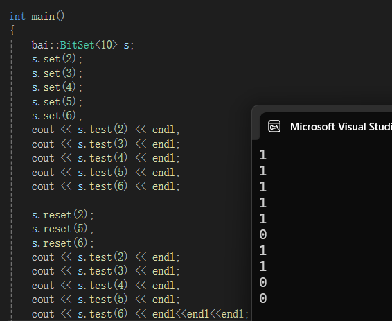Click the 'int main()' function declaration
Screen dimensions: 392x321
37,17
